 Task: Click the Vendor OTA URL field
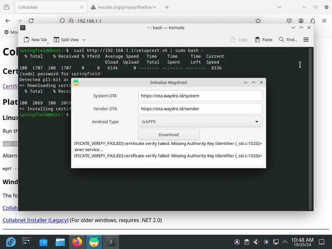tap(200, 109)
